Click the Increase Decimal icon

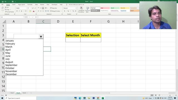pyautogui.click(x=73, y=11)
